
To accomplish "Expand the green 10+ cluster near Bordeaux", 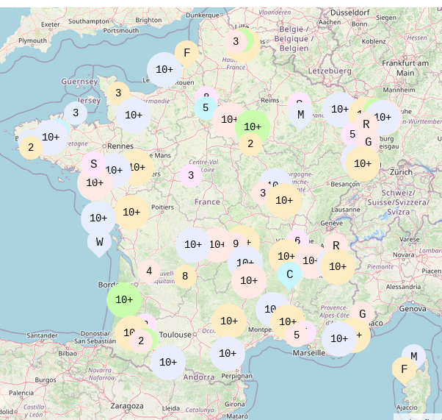I will click(x=124, y=299).
